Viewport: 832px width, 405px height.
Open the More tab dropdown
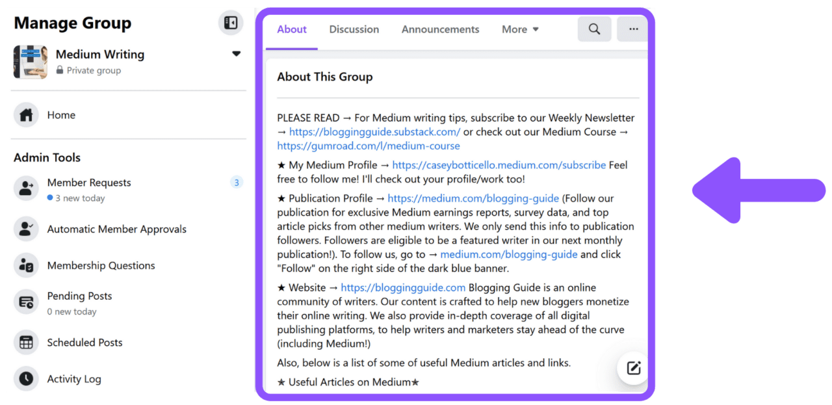click(x=519, y=29)
